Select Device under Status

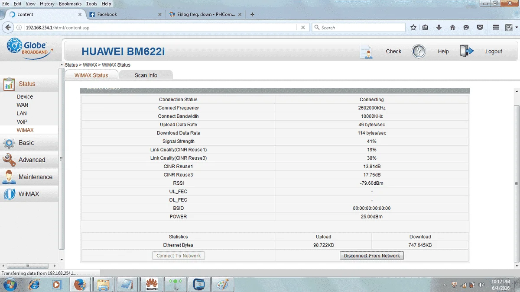25,96
